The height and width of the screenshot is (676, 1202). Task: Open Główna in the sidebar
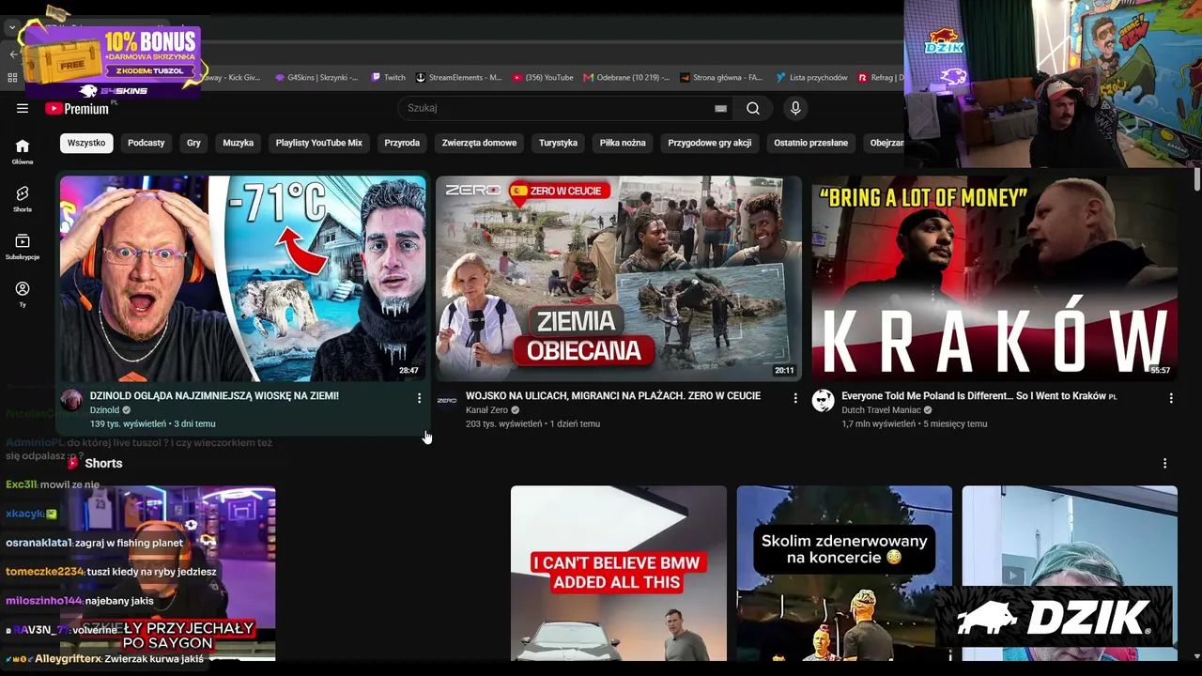point(23,150)
